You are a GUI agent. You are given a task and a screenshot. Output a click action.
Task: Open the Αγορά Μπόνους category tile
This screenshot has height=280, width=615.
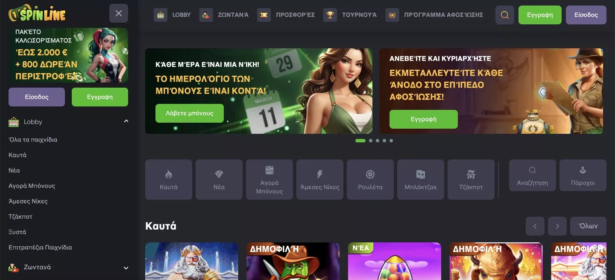[269, 180]
